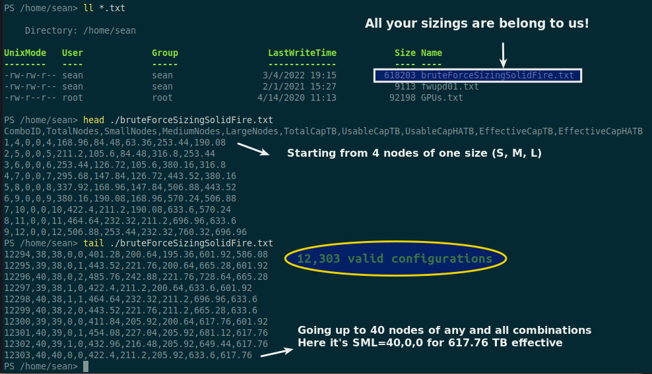652x374 pixels.
Task: Click the terminal cursor at the final prompt
Action: [86, 367]
